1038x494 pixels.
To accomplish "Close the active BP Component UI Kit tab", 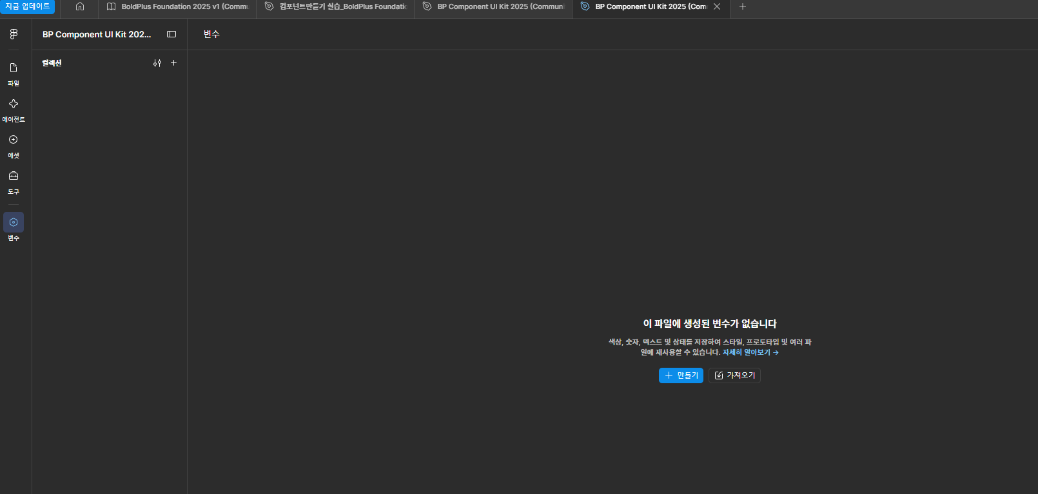I will click(x=717, y=6).
